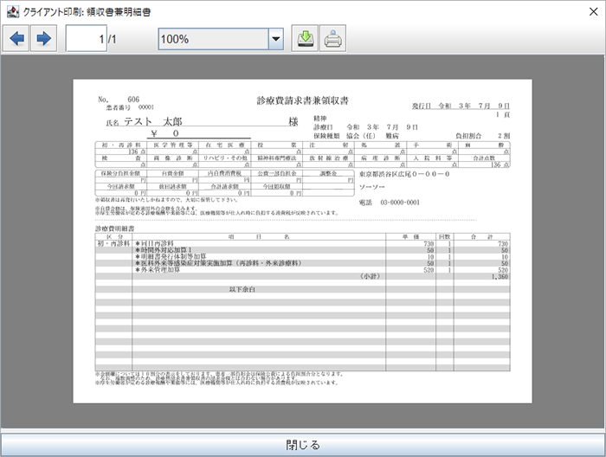Click the page number input field

(x=87, y=39)
